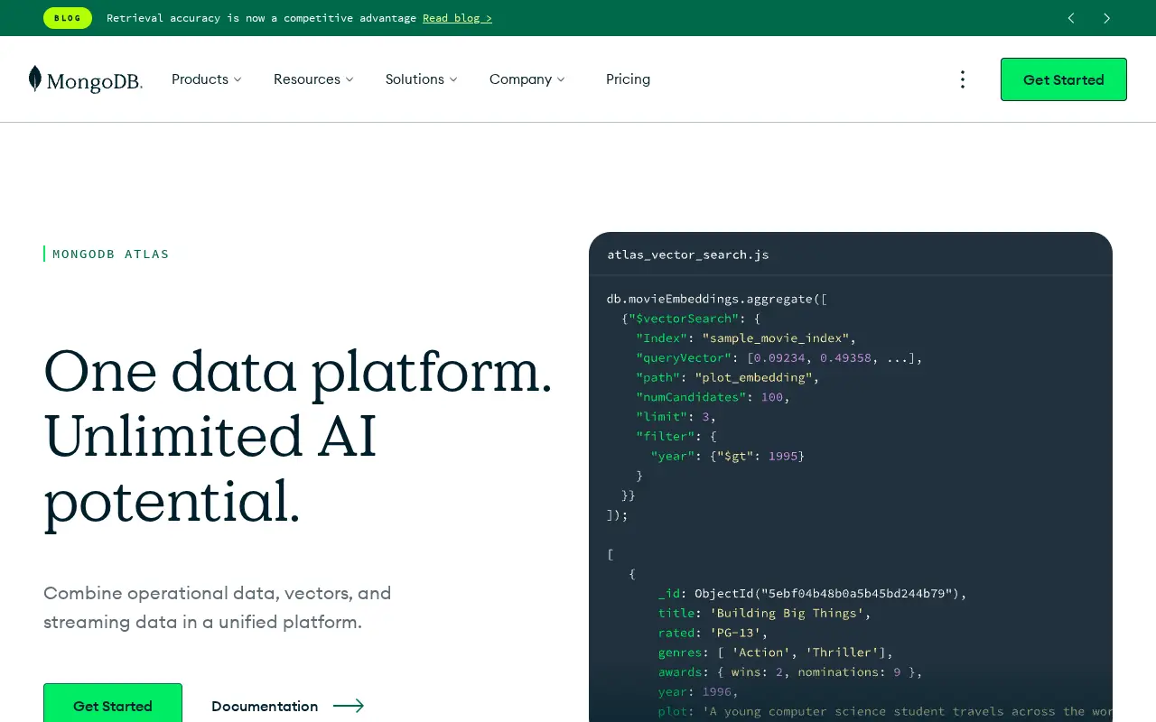Click the banner text about retrieval accuracy

[x=261, y=18]
